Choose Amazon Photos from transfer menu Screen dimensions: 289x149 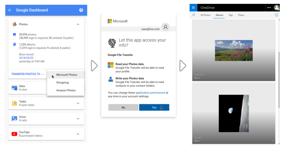(x=65, y=90)
